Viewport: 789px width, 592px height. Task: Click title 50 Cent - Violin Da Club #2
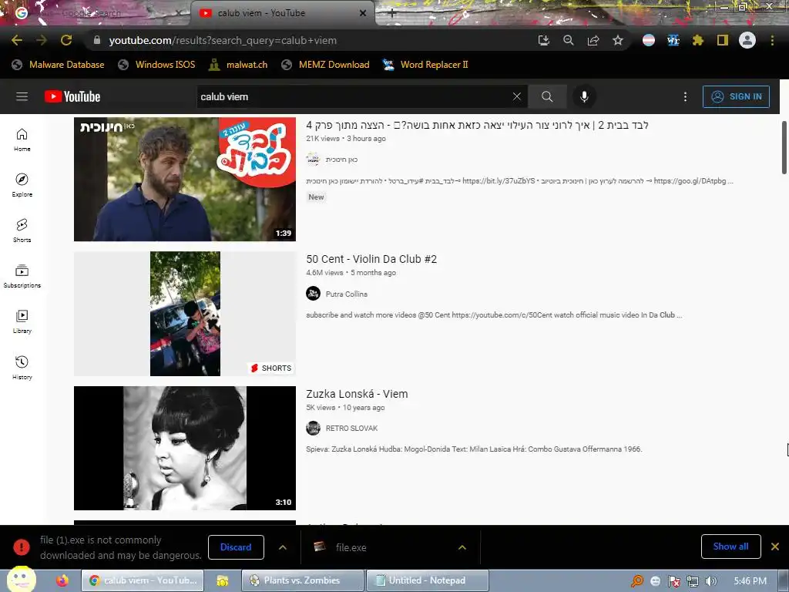point(371,259)
